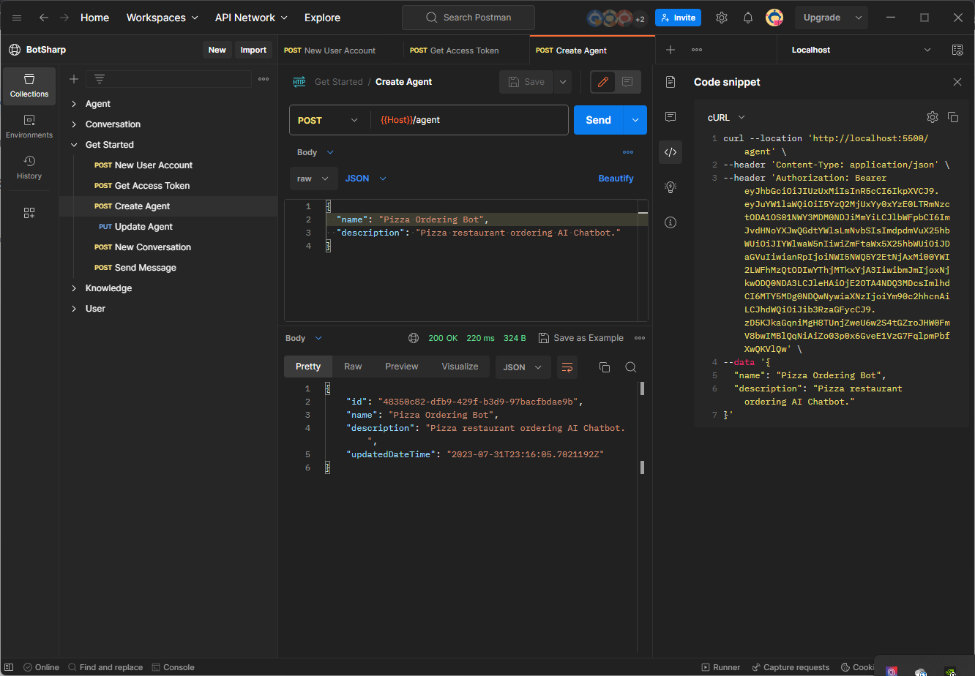Click Beautify to format the body
The image size is (975, 676).
616,179
